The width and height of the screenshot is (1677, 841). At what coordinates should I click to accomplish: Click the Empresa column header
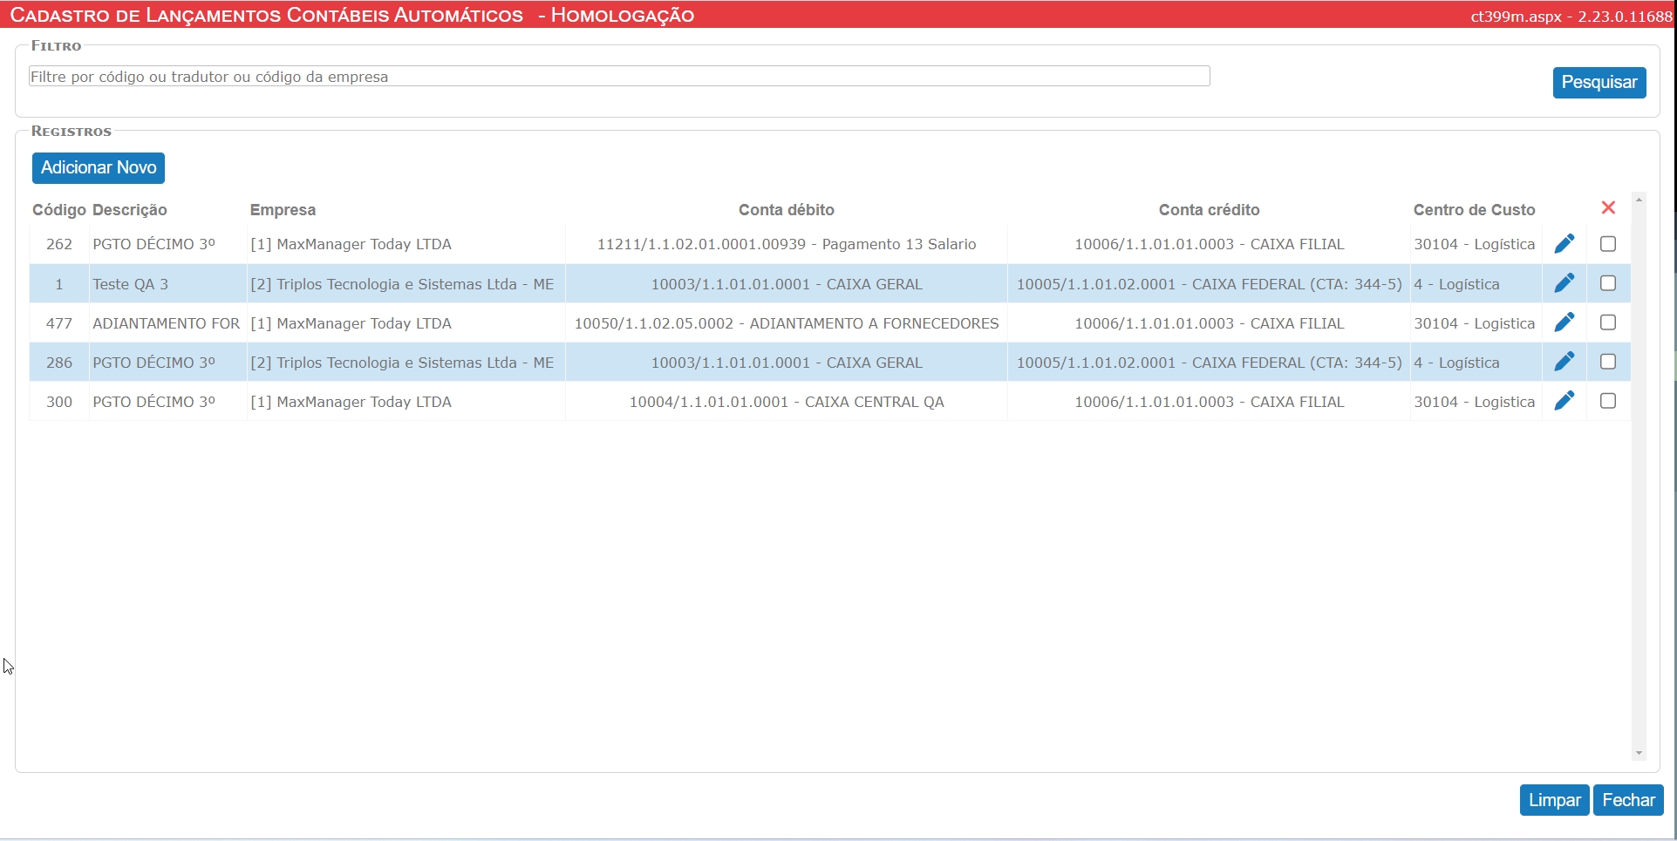(x=283, y=210)
